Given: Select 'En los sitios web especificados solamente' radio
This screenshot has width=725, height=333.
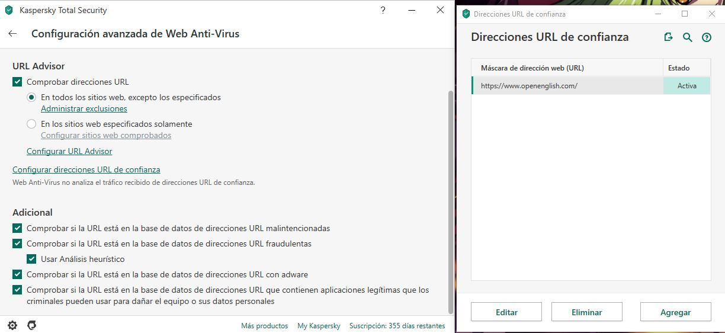Looking at the screenshot, I should click(31, 124).
